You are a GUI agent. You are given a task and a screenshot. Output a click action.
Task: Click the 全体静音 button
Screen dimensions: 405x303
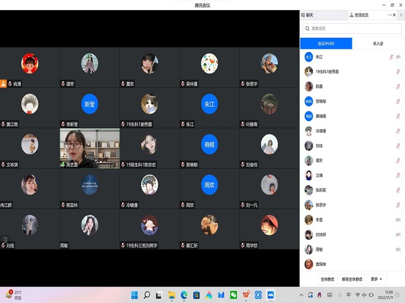point(327,279)
